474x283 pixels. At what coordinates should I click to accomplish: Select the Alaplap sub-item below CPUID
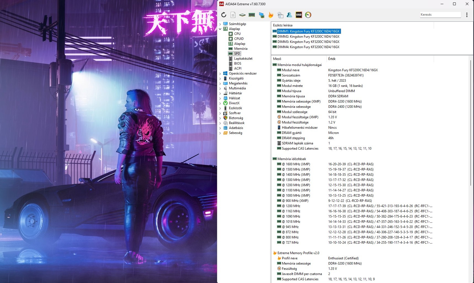point(240,44)
